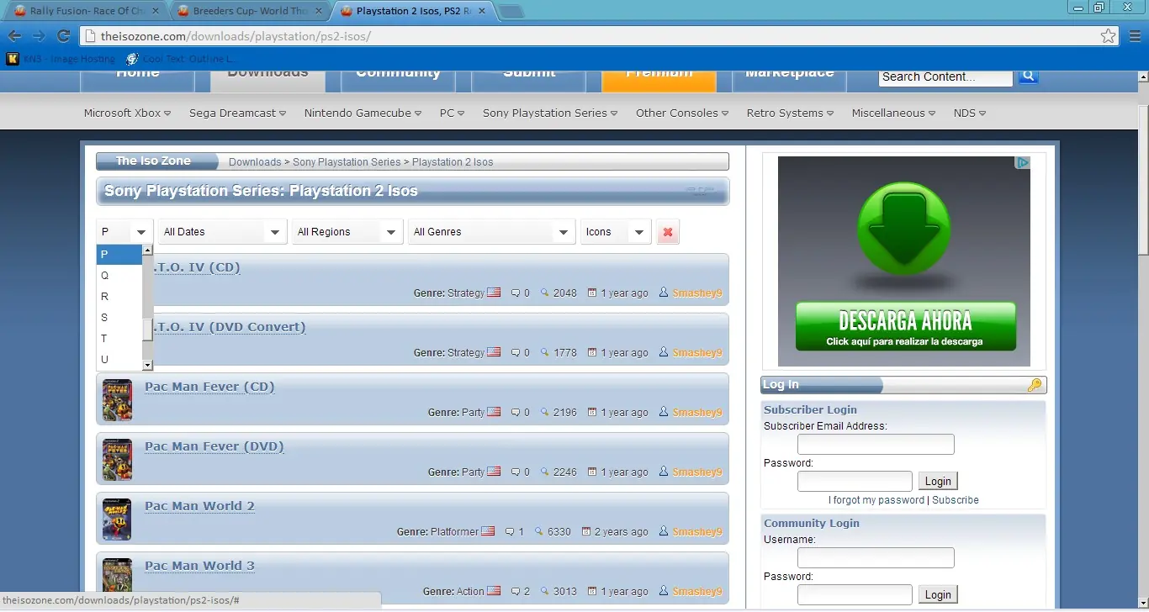Open the P.T.O. IV (DVD Convert) link

pos(230,327)
